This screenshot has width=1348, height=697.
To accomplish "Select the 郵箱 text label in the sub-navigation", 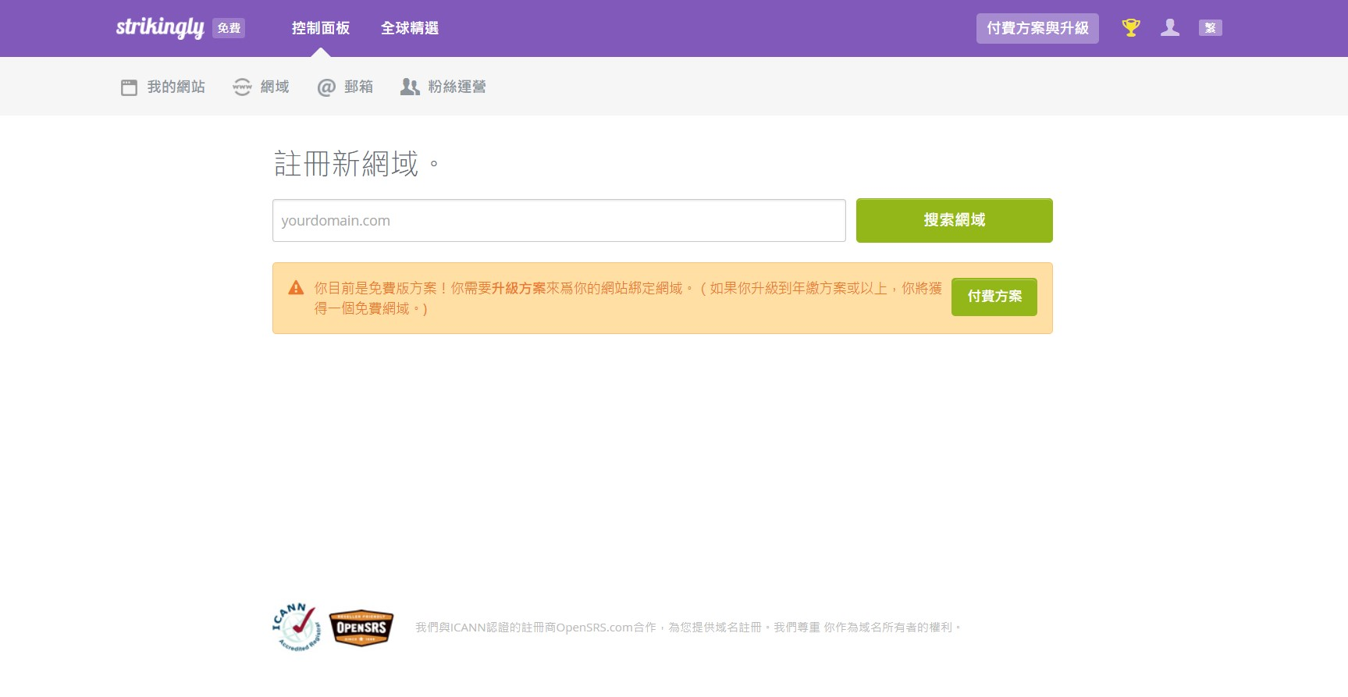I will (358, 87).
